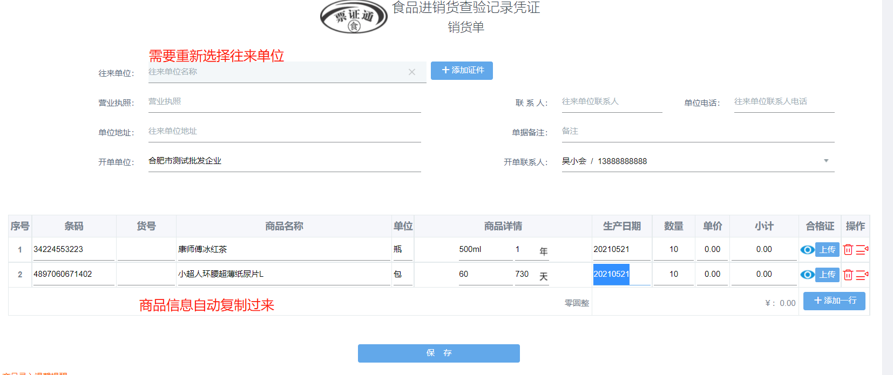Click the 单价 cell 0.00 in row 2

click(712, 274)
